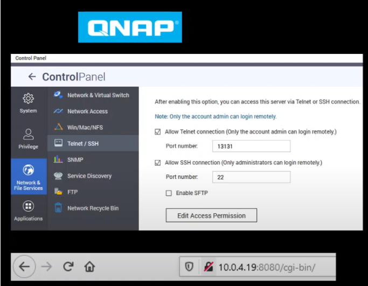The width and height of the screenshot is (368, 286).
Task: Open the Privilege user category
Action: 28,139
